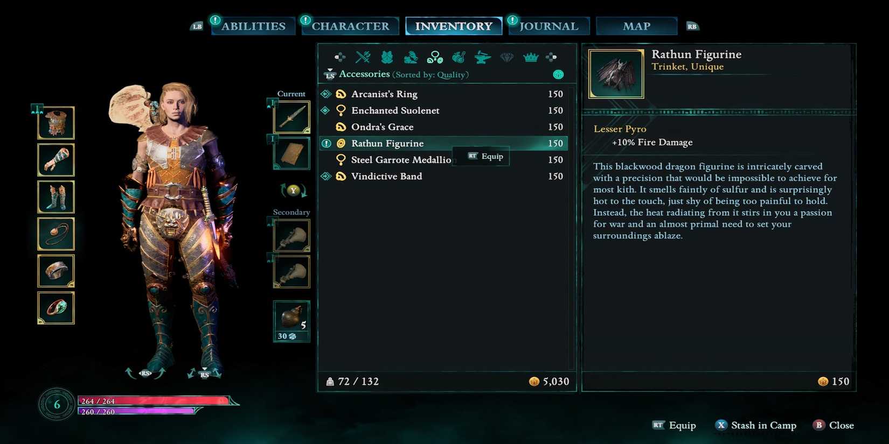Switch to the Journal tab

(548, 26)
